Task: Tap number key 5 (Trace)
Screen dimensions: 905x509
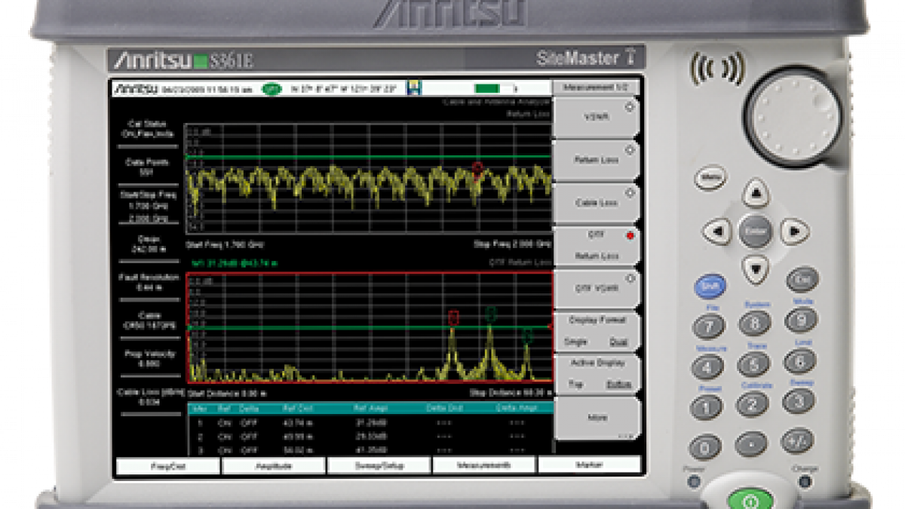Action: click(753, 363)
